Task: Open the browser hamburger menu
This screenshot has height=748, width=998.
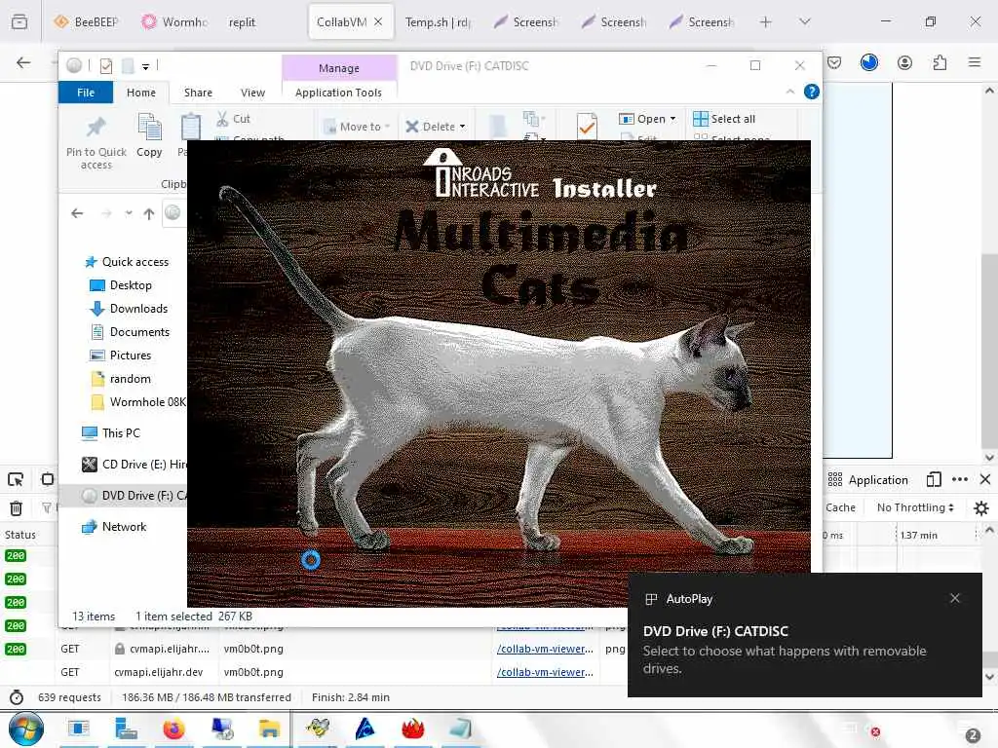Action: click(x=975, y=62)
